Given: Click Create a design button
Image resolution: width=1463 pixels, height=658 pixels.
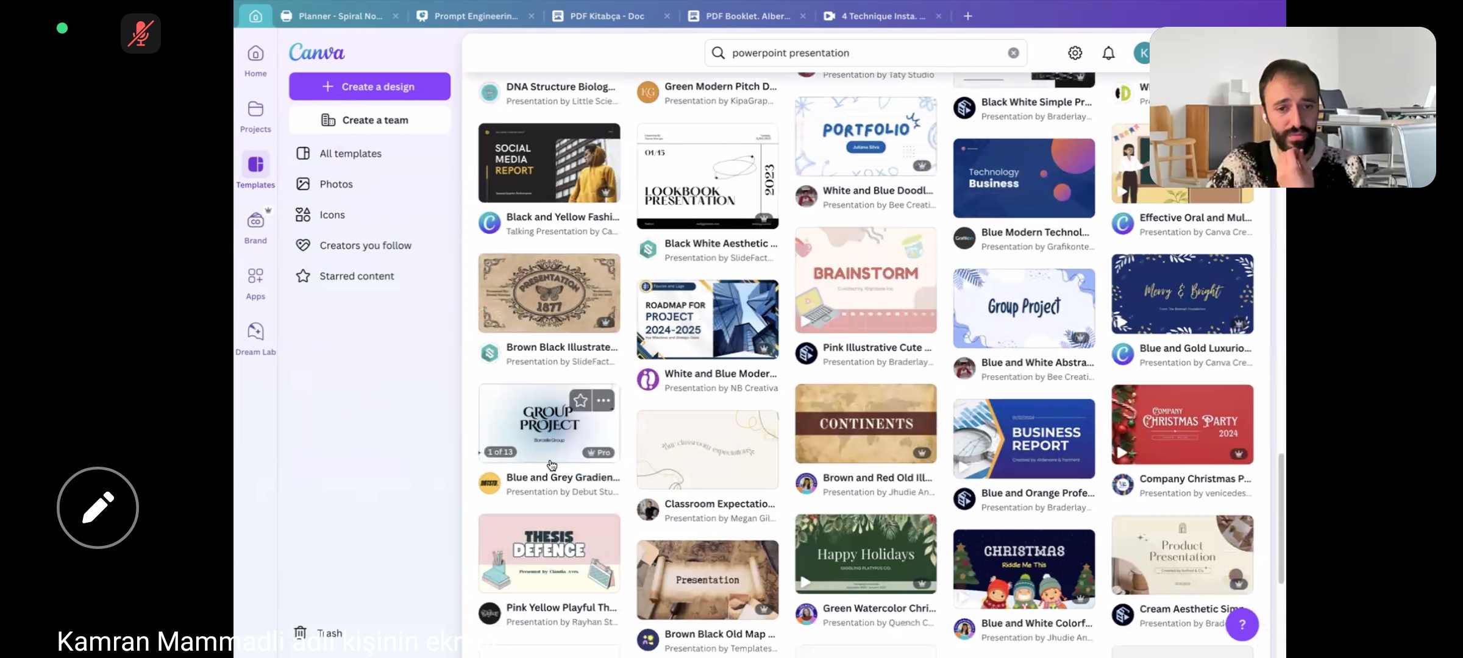Looking at the screenshot, I should coord(369,87).
